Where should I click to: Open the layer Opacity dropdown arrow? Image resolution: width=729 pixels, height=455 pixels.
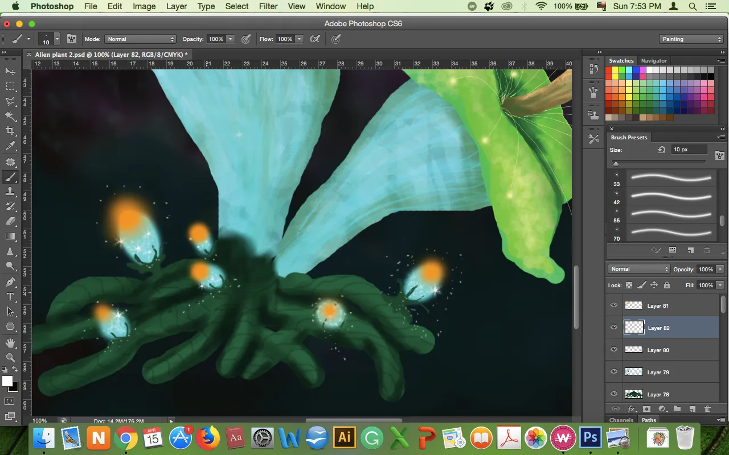click(720, 269)
